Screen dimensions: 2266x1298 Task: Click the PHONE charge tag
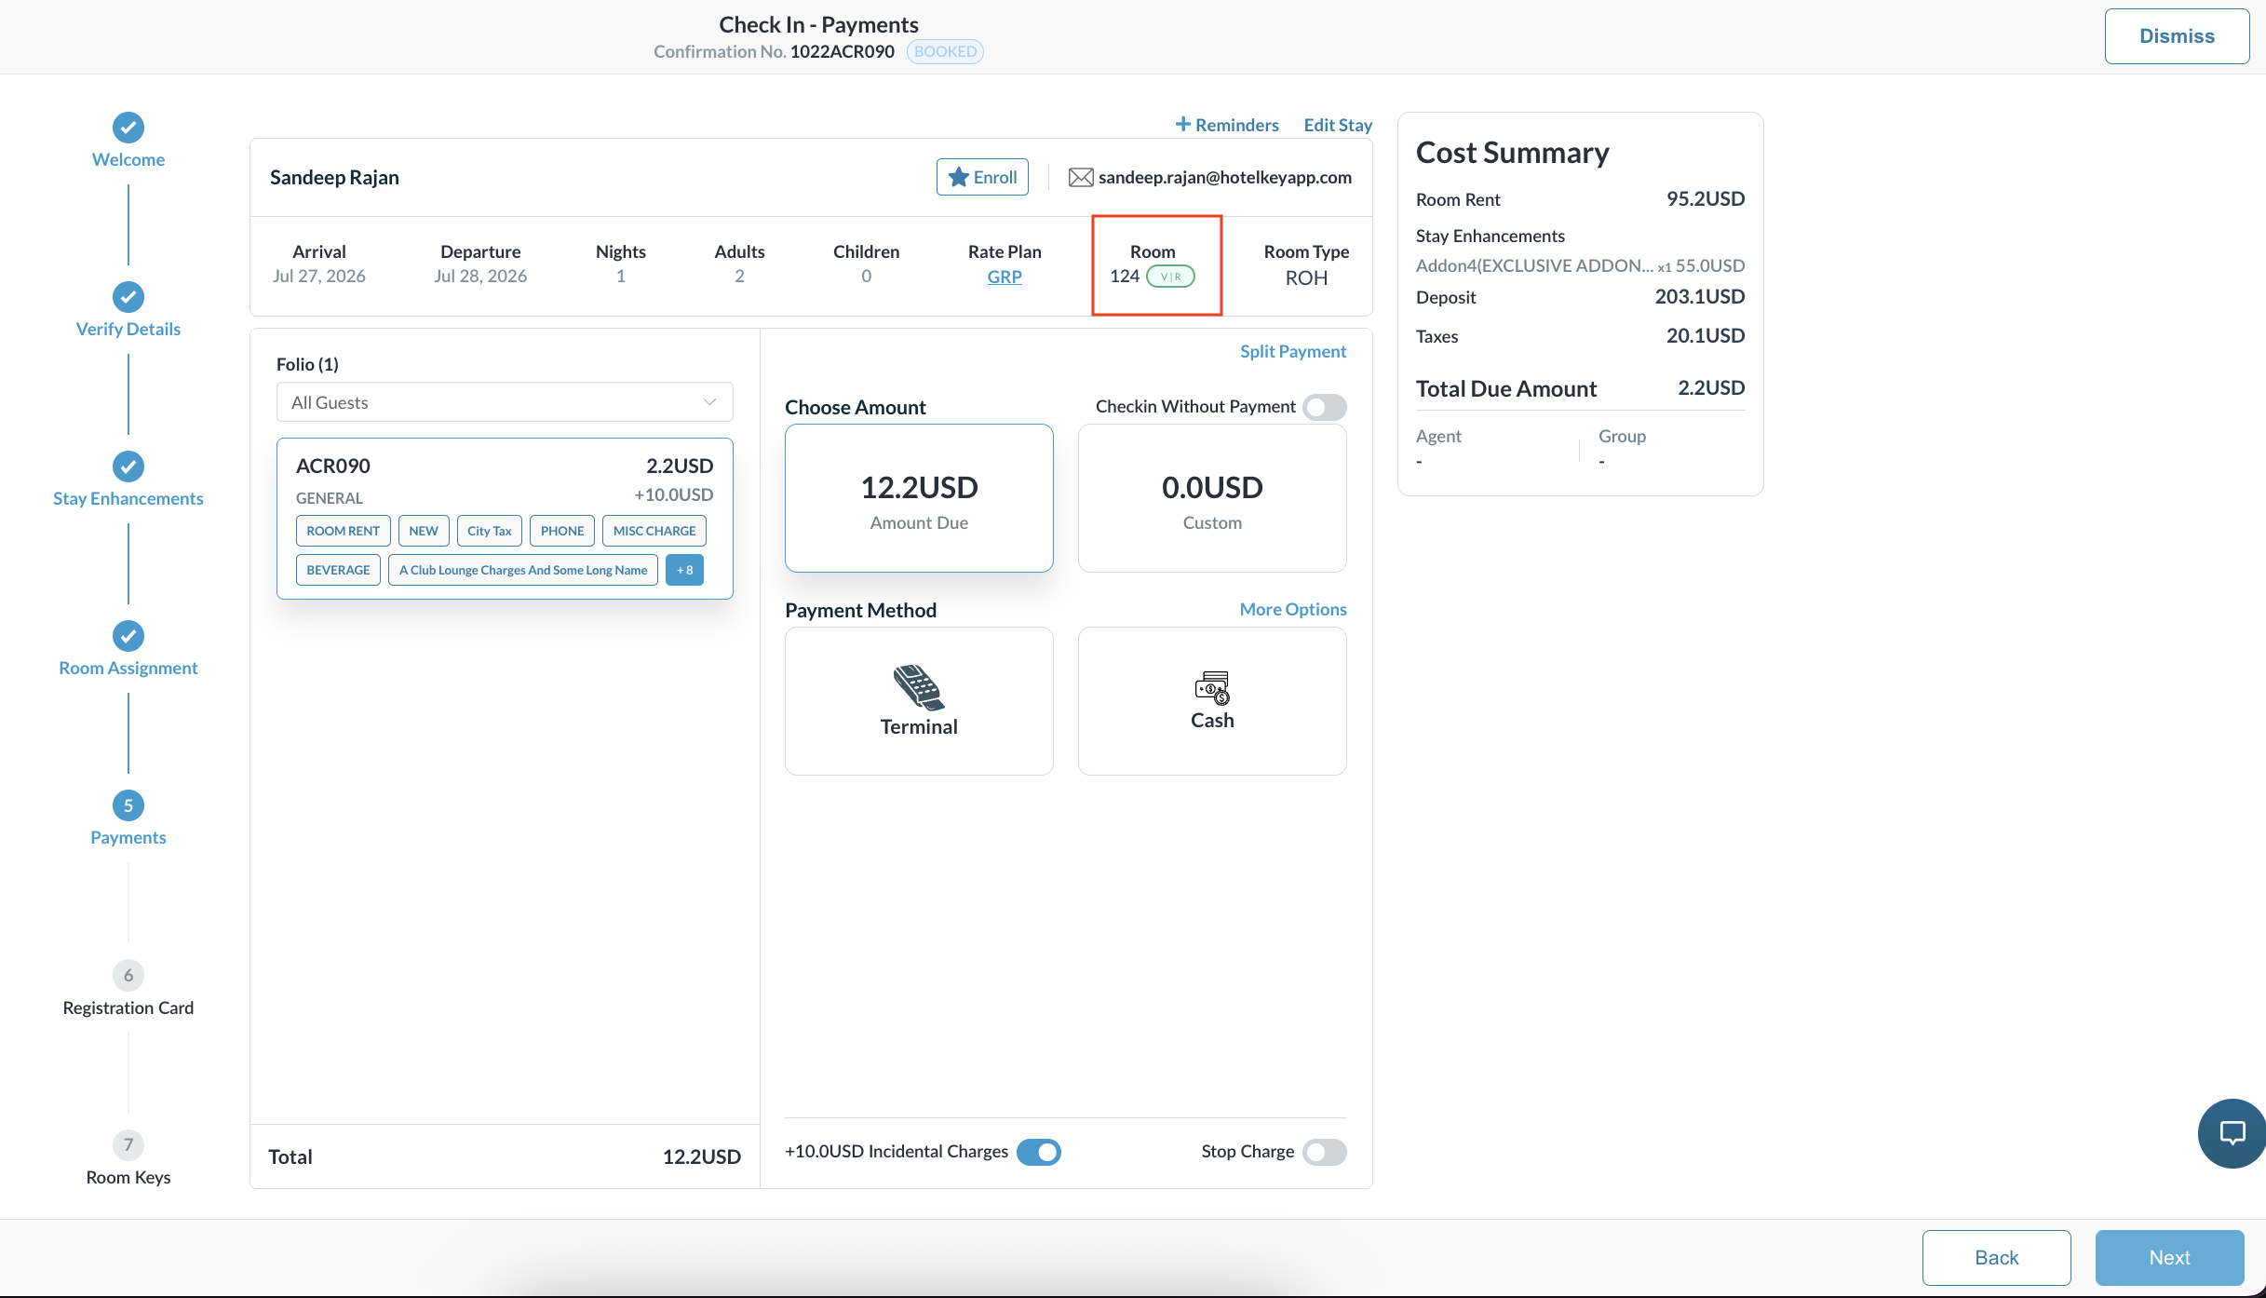click(x=562, y=531)
